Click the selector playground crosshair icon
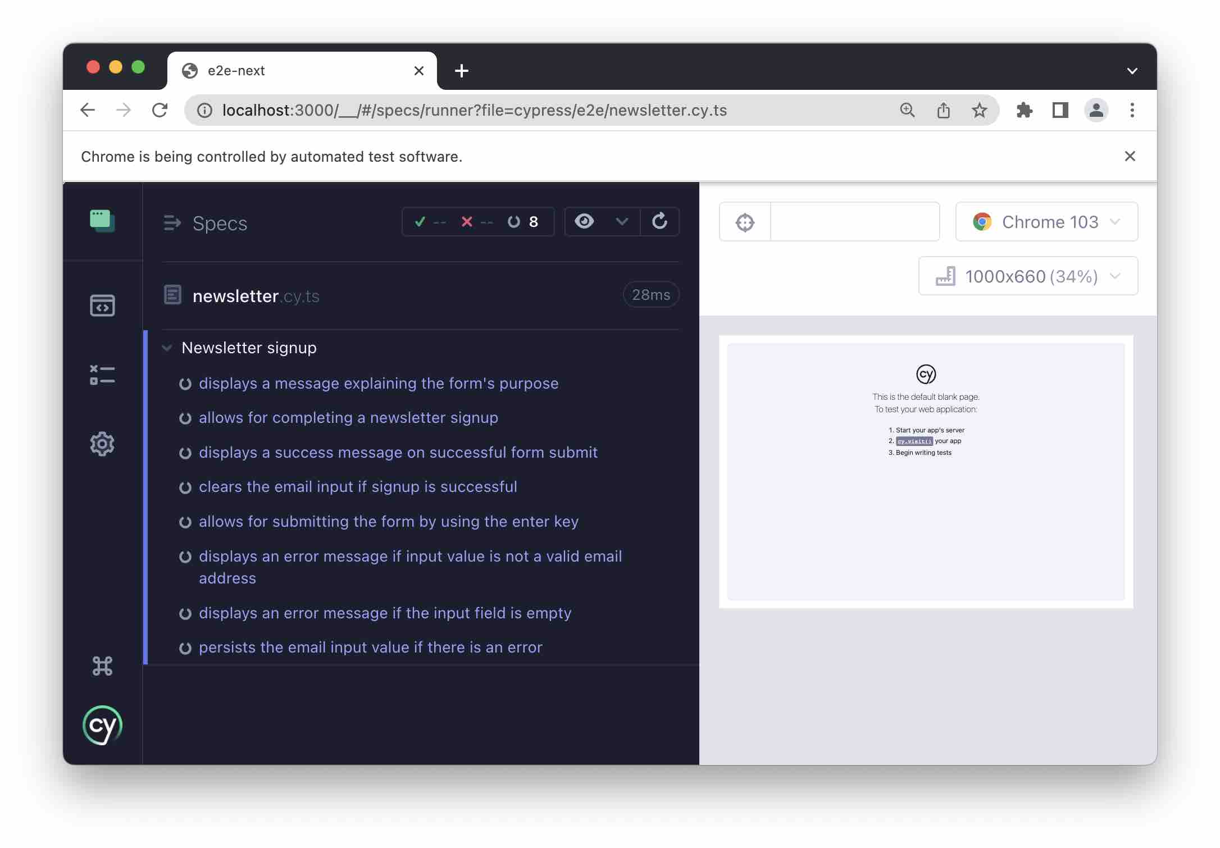 click(745, 222)
